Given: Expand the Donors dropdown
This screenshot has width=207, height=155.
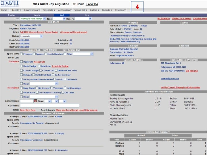Looking at the screenshot, I should click(x=83, y=19).
